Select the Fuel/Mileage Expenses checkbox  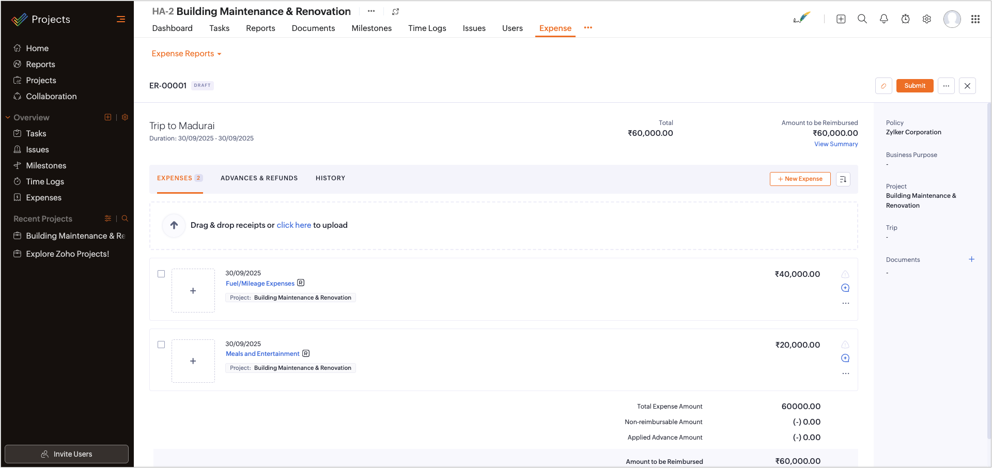click(161, 274)
